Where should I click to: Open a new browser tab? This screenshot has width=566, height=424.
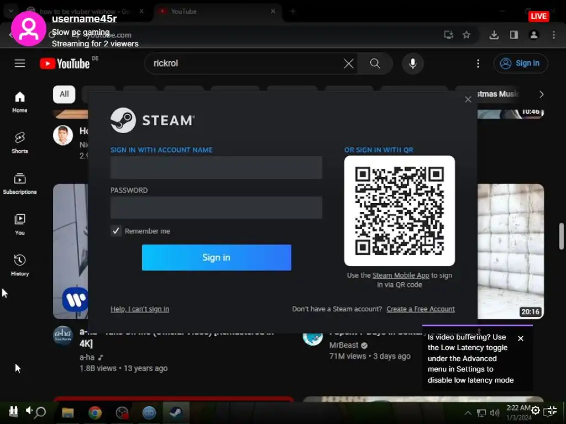pos(292,12)
